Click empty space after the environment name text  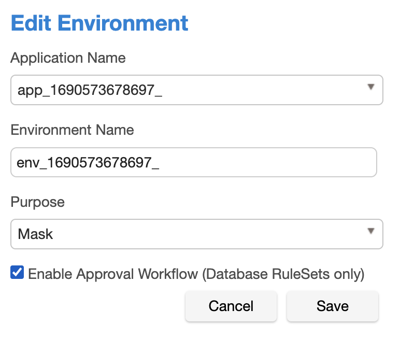[x=269, y=163]
